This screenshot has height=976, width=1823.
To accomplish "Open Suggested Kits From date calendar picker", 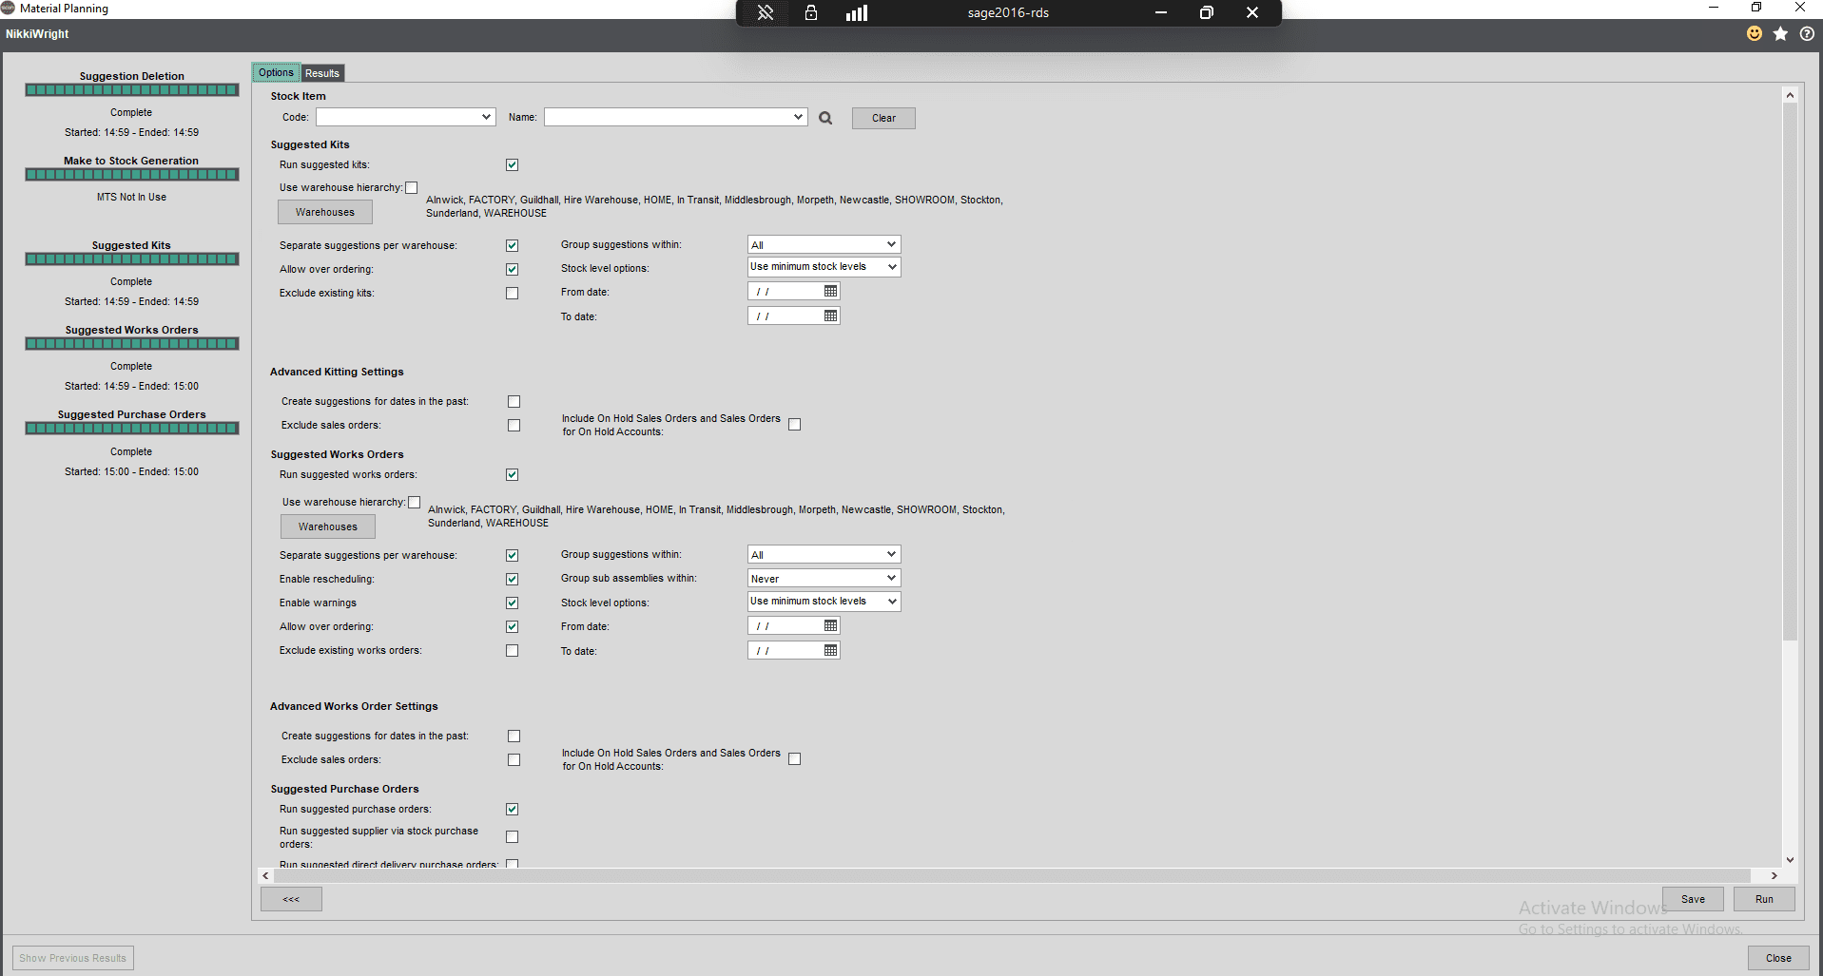I will (x=830, y=292).
